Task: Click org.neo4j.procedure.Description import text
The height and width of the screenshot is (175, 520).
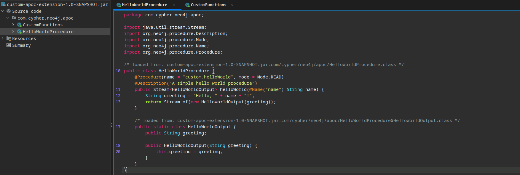Action: point(185,33)
